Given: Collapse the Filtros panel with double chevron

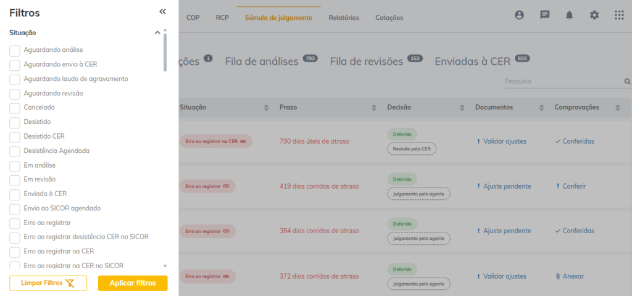Looking at the screenshot, I should click(162, 12).
